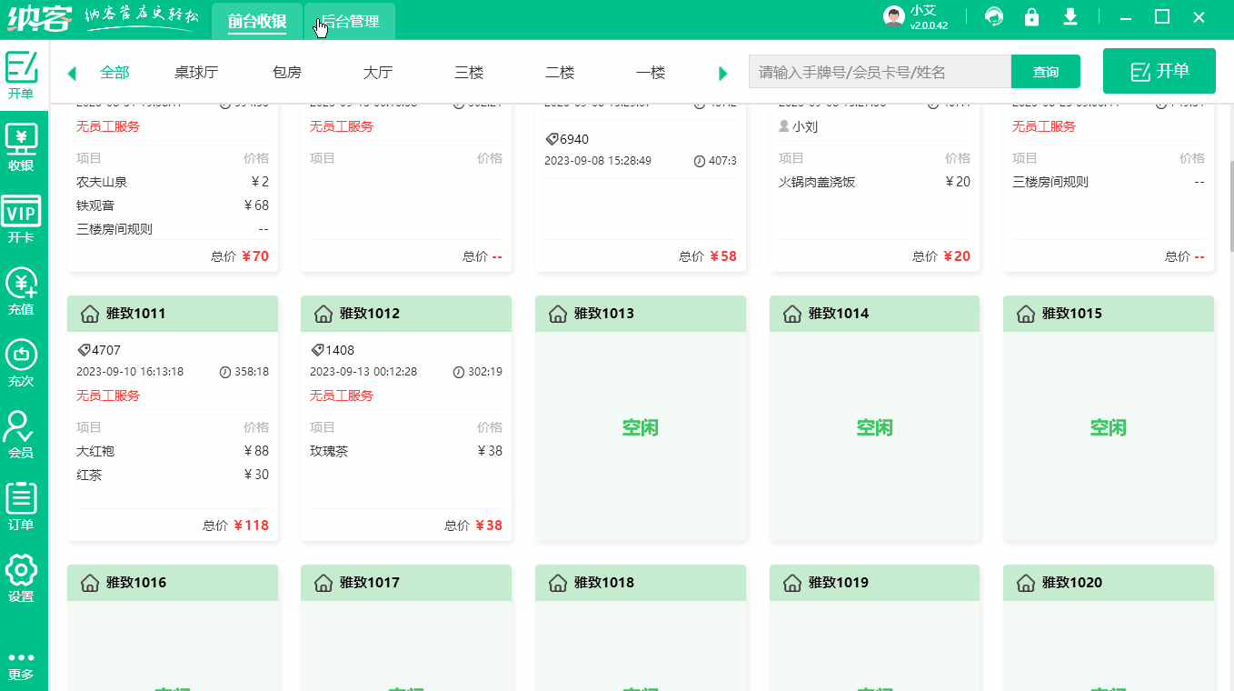The height and width of the screenshot is (691, 1234).
Task: View orders via the 订单 sidebar icon
Action: pyautogui.click(x=22, y=506)
